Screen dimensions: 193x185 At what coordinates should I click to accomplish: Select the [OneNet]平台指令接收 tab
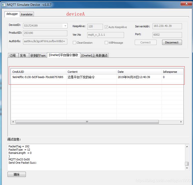coord(64,55)
